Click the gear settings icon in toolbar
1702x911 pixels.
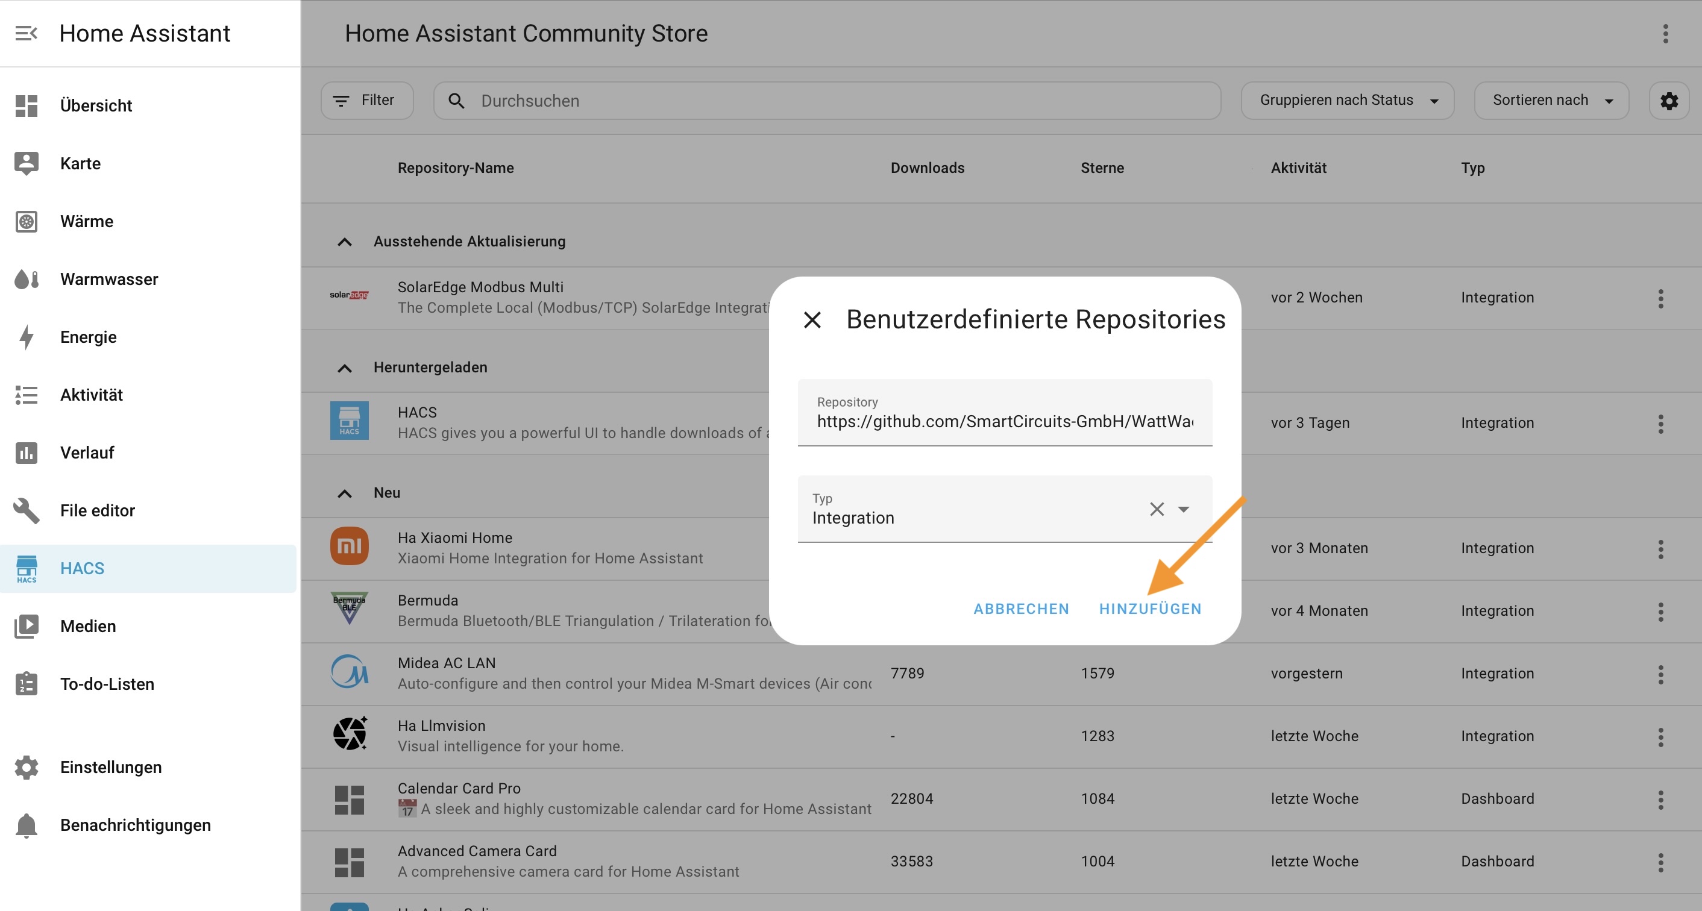(x=1669, y=101)
